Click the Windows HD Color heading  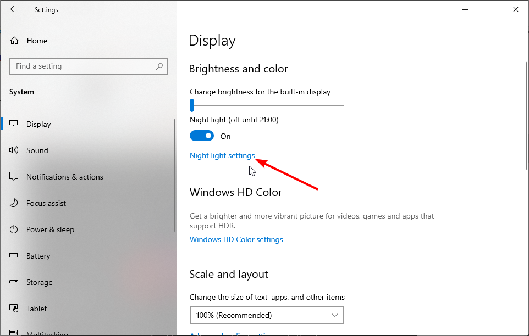tap(235, 192)
